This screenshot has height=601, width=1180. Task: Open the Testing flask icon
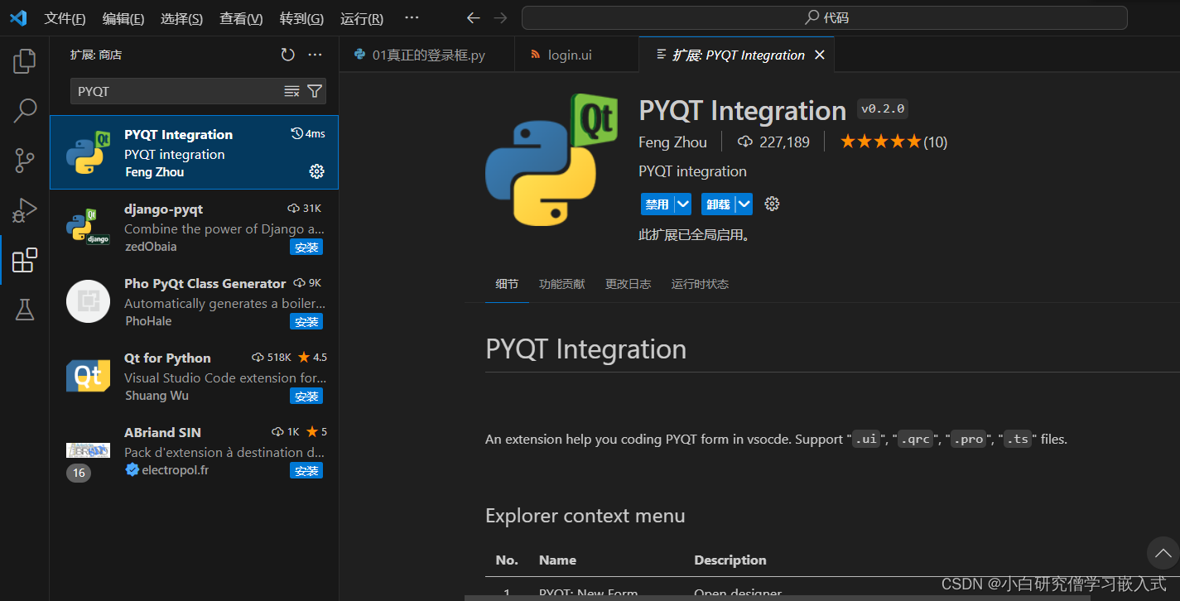[24, 310]
